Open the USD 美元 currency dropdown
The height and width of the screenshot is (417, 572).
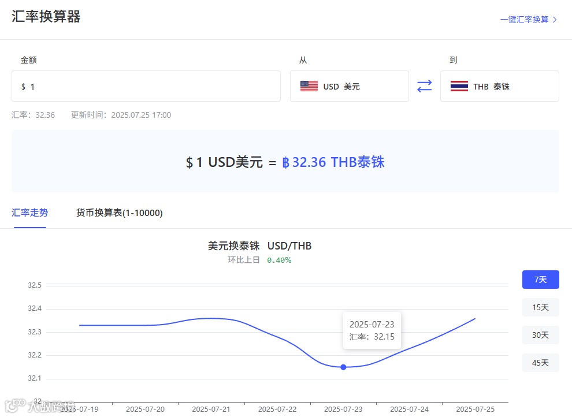point(349,86)
